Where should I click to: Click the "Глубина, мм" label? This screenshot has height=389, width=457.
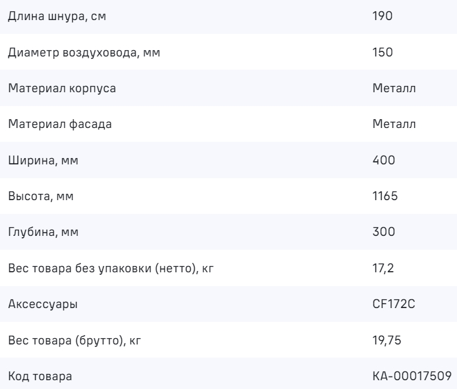44,233
